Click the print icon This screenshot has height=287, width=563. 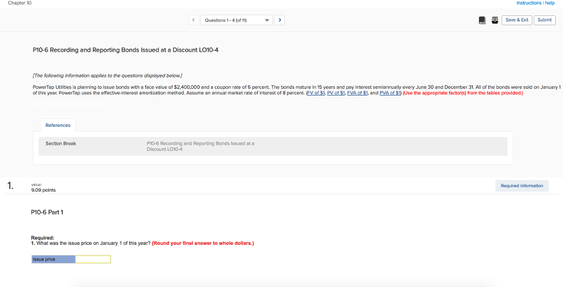click(x=494, y=20)
